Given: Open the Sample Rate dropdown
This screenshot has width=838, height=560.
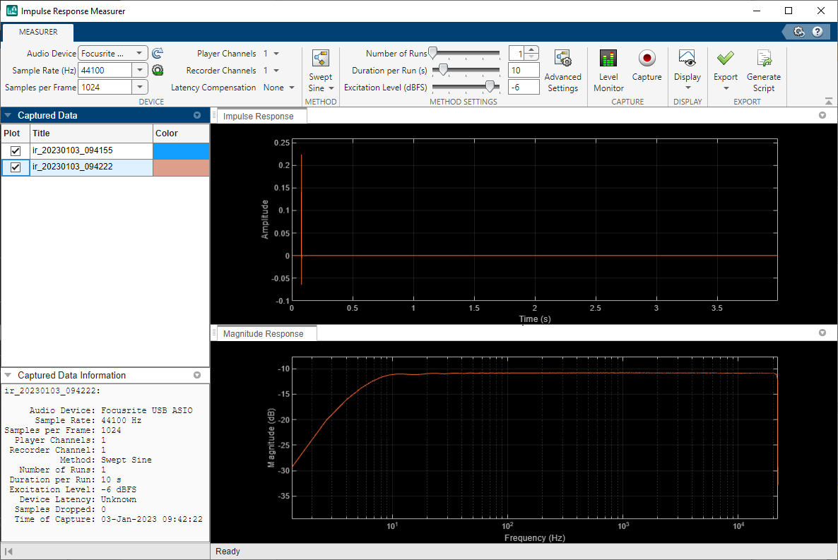Looking at the screenshot, I should tap(140, 70).
